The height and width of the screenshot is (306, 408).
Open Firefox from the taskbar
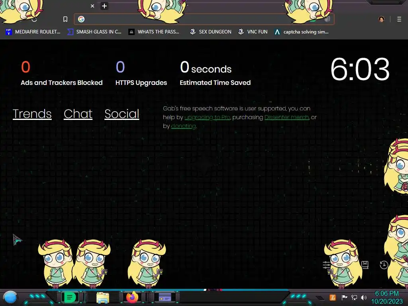132,297
